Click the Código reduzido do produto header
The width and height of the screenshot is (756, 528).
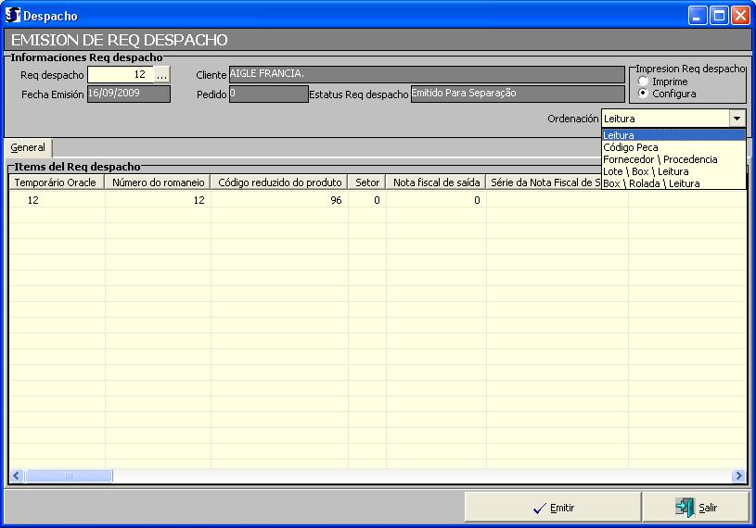(x=279, y=183)
